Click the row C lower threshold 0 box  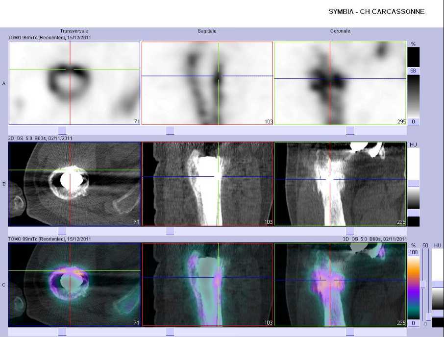(414, 323)
